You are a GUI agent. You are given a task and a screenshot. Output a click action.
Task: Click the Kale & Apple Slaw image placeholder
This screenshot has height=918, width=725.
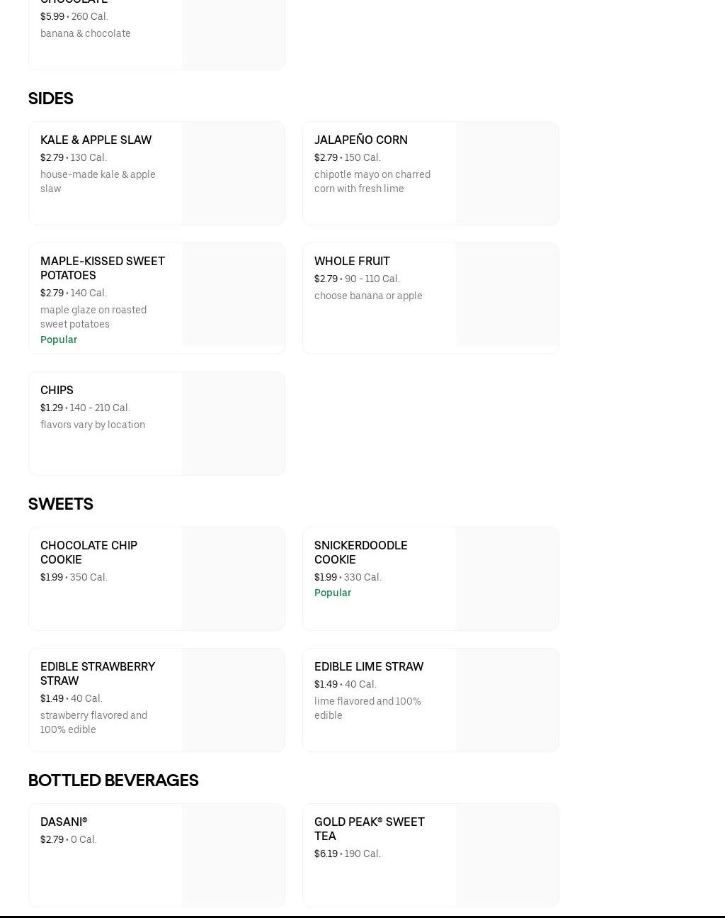point(233,173)
